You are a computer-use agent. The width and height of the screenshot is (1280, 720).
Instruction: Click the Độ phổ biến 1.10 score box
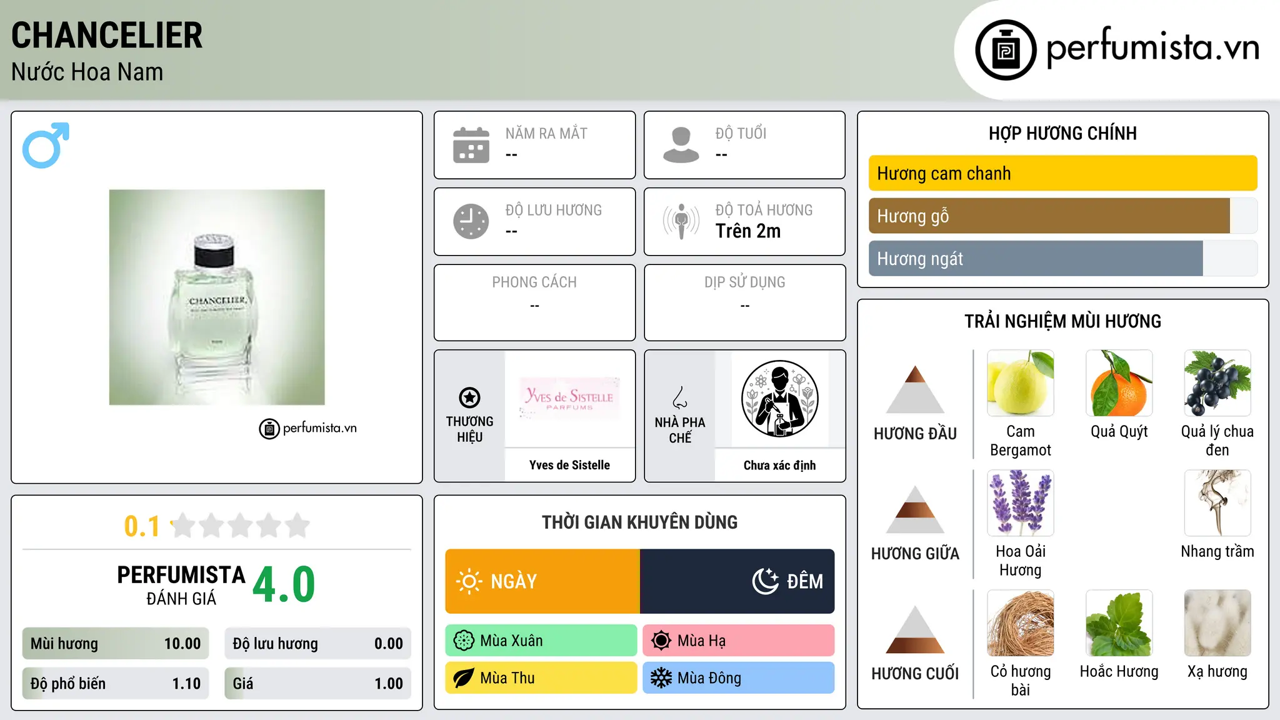coord(116,683)
